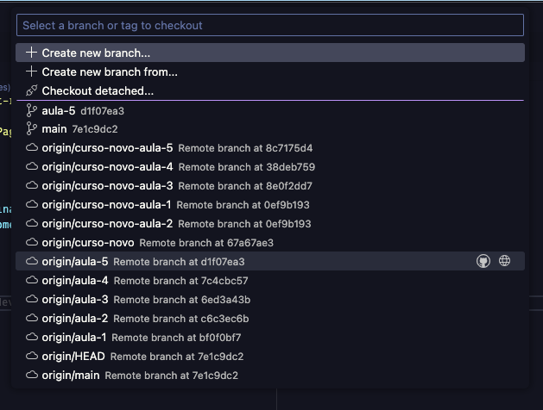
Task: Choose Create new branch... option
Action: pos(270,53)
